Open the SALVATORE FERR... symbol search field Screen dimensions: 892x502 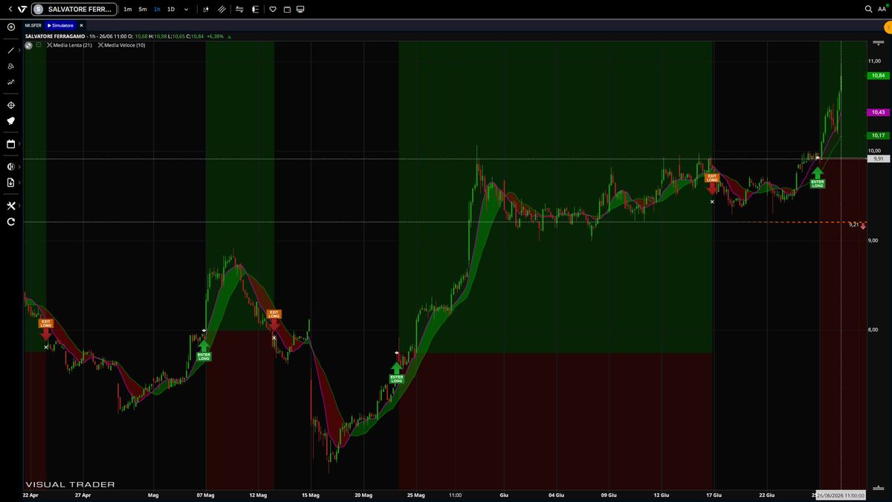[x=75, y=9]
